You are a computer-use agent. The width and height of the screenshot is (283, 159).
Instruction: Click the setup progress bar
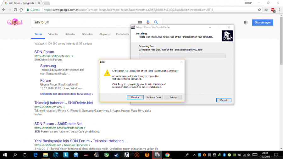coord(182,56)
